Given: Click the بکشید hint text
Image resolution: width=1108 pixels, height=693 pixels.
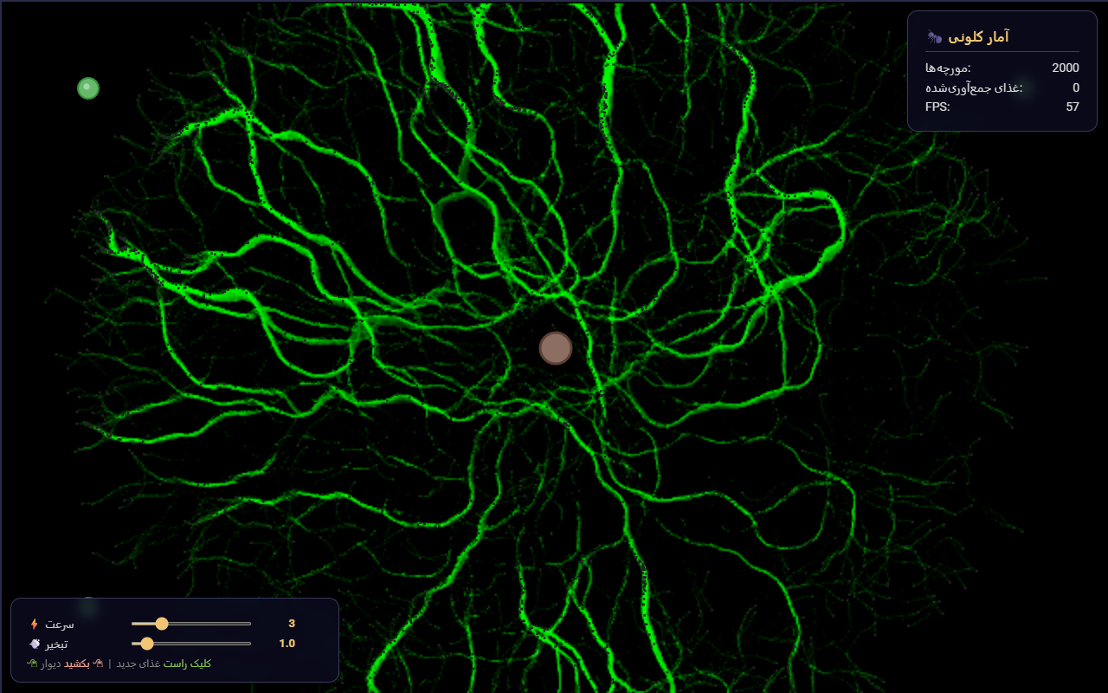Looking at the screenshot, I should 77,664.
